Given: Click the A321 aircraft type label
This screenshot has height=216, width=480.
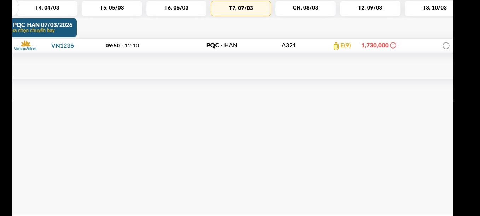Looking at the screenshot, I should (289, 45).
